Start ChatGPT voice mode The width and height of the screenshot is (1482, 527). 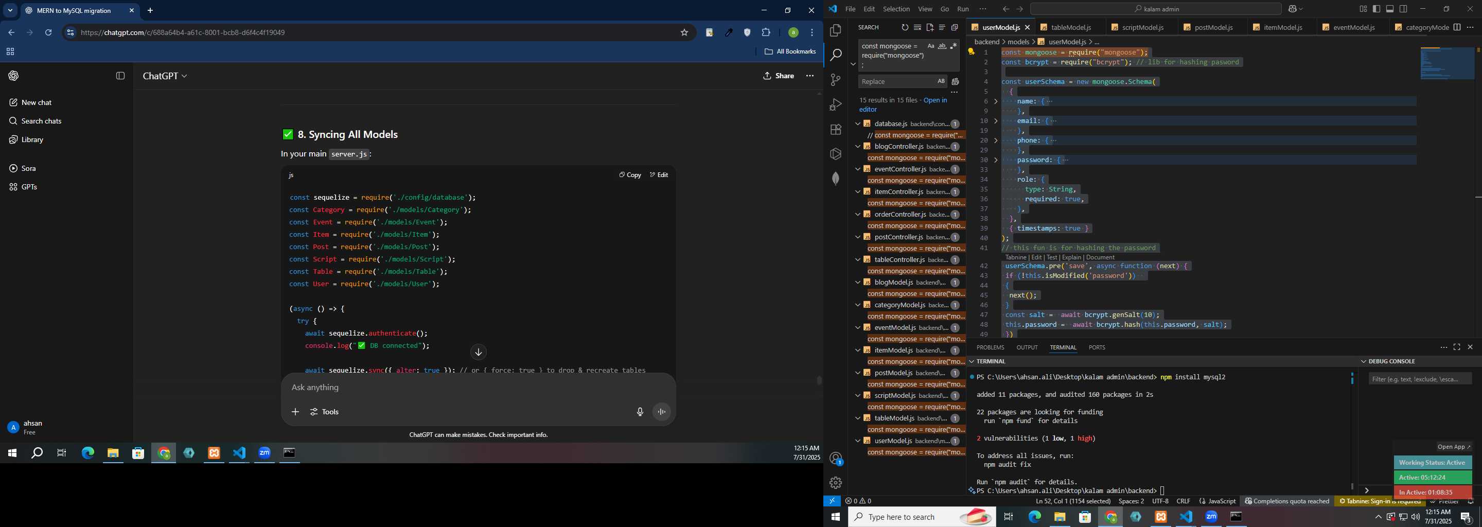pyautogui.click(x=662, y=412)
